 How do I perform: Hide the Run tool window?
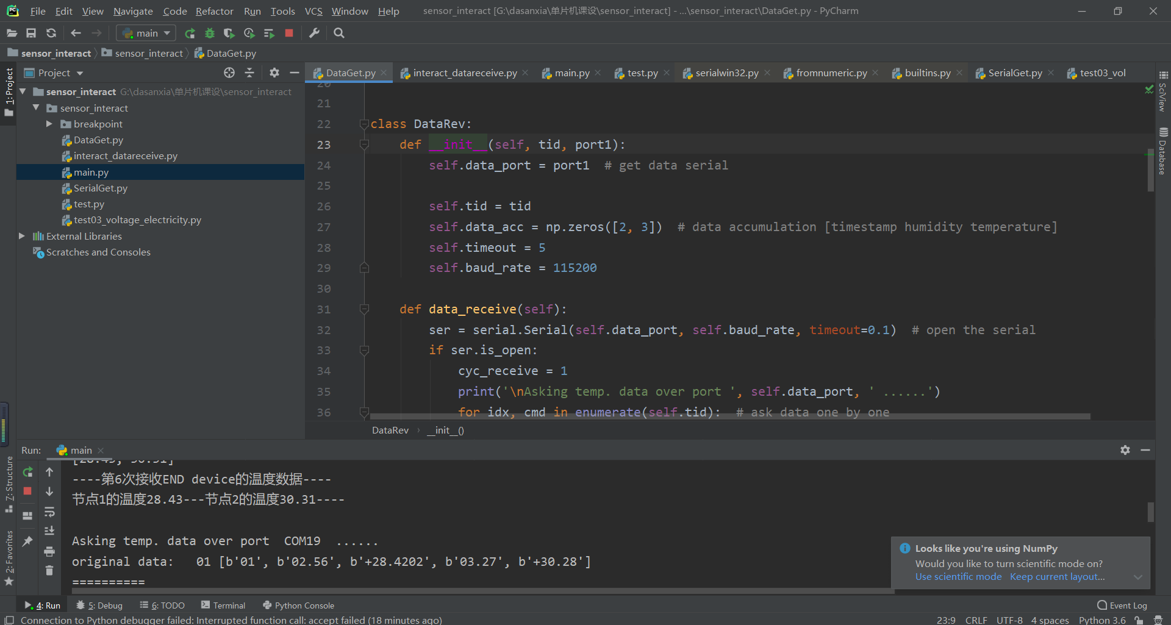1145,450
